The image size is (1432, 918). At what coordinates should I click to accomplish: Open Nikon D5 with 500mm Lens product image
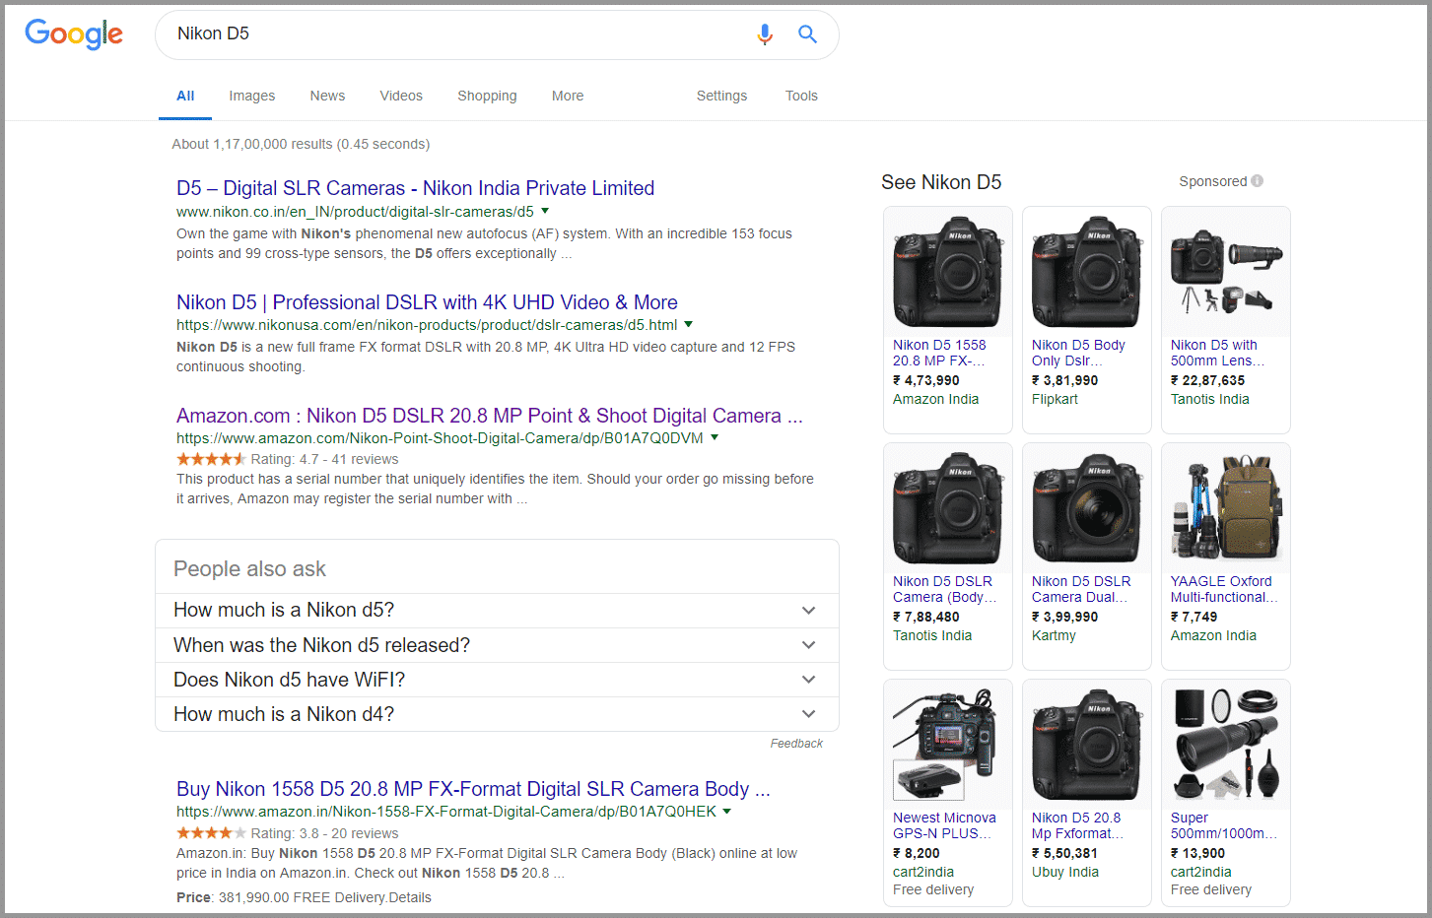coord(1226,273)
